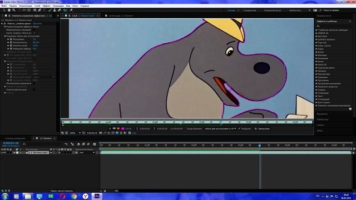Open the parent layer dropdown for Бегемот
The height and width of the screenshot is (200, 356).
(x=87, y=153)
